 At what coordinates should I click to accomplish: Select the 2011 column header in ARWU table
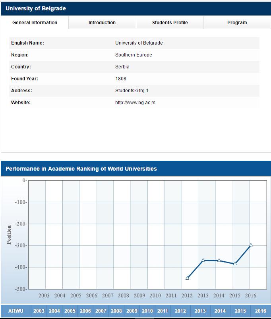163,311
